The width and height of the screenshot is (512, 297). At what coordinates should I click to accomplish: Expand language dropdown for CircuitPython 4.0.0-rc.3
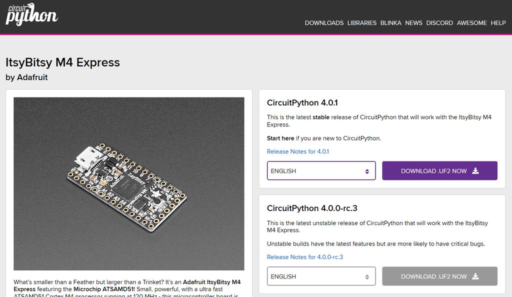click(x=321, y=276)
